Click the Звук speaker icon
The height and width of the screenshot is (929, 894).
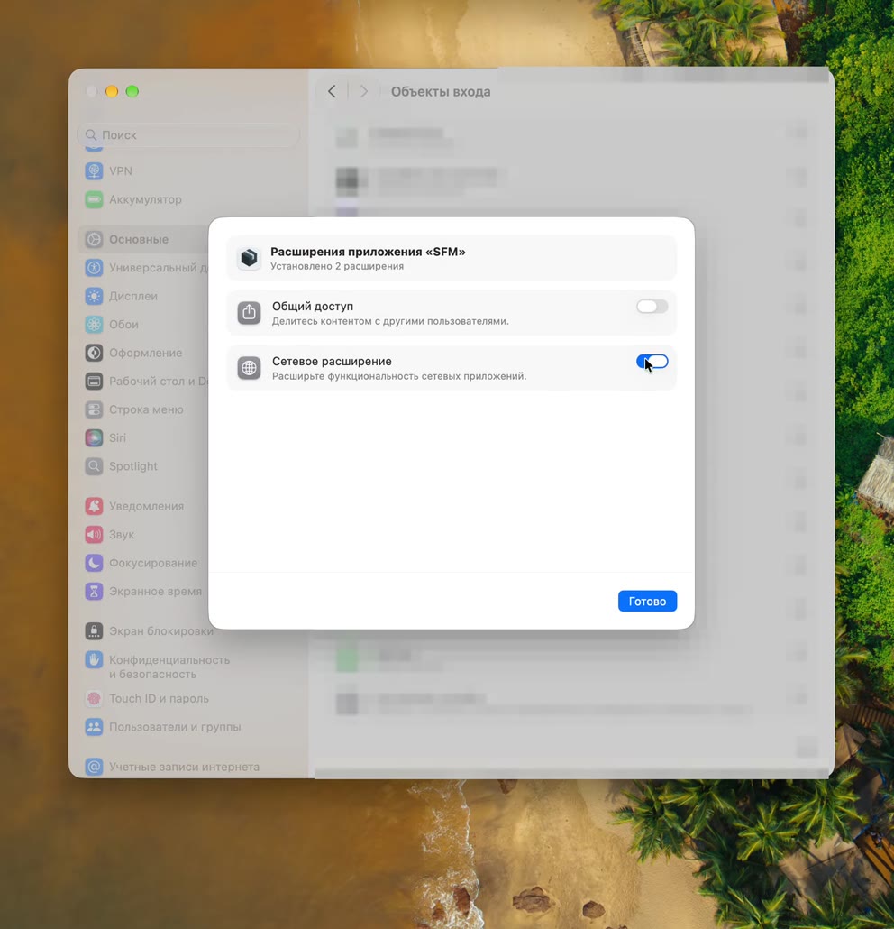(94, 535)
